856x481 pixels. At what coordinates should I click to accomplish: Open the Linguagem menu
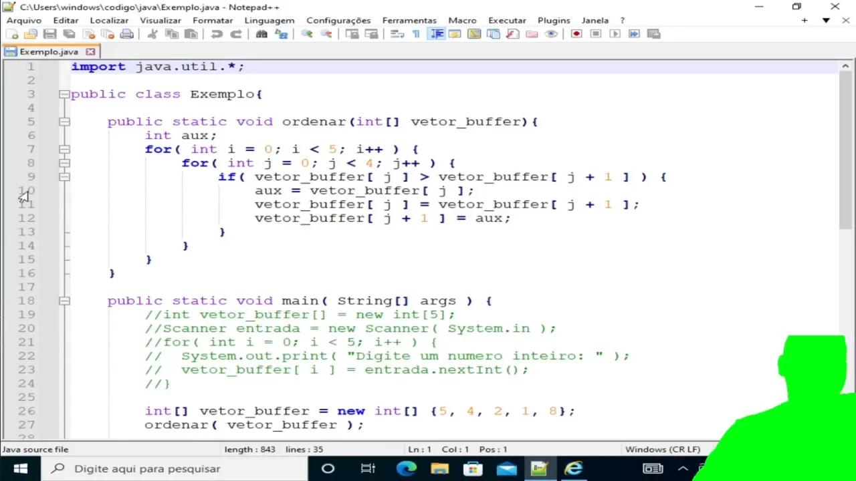[269, 20]
